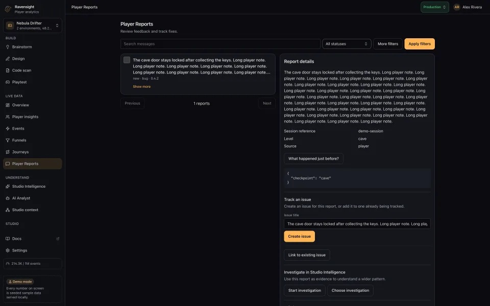The image size is (490, 306).
Task: Expand report with Show more
Action: coord(141,87)
